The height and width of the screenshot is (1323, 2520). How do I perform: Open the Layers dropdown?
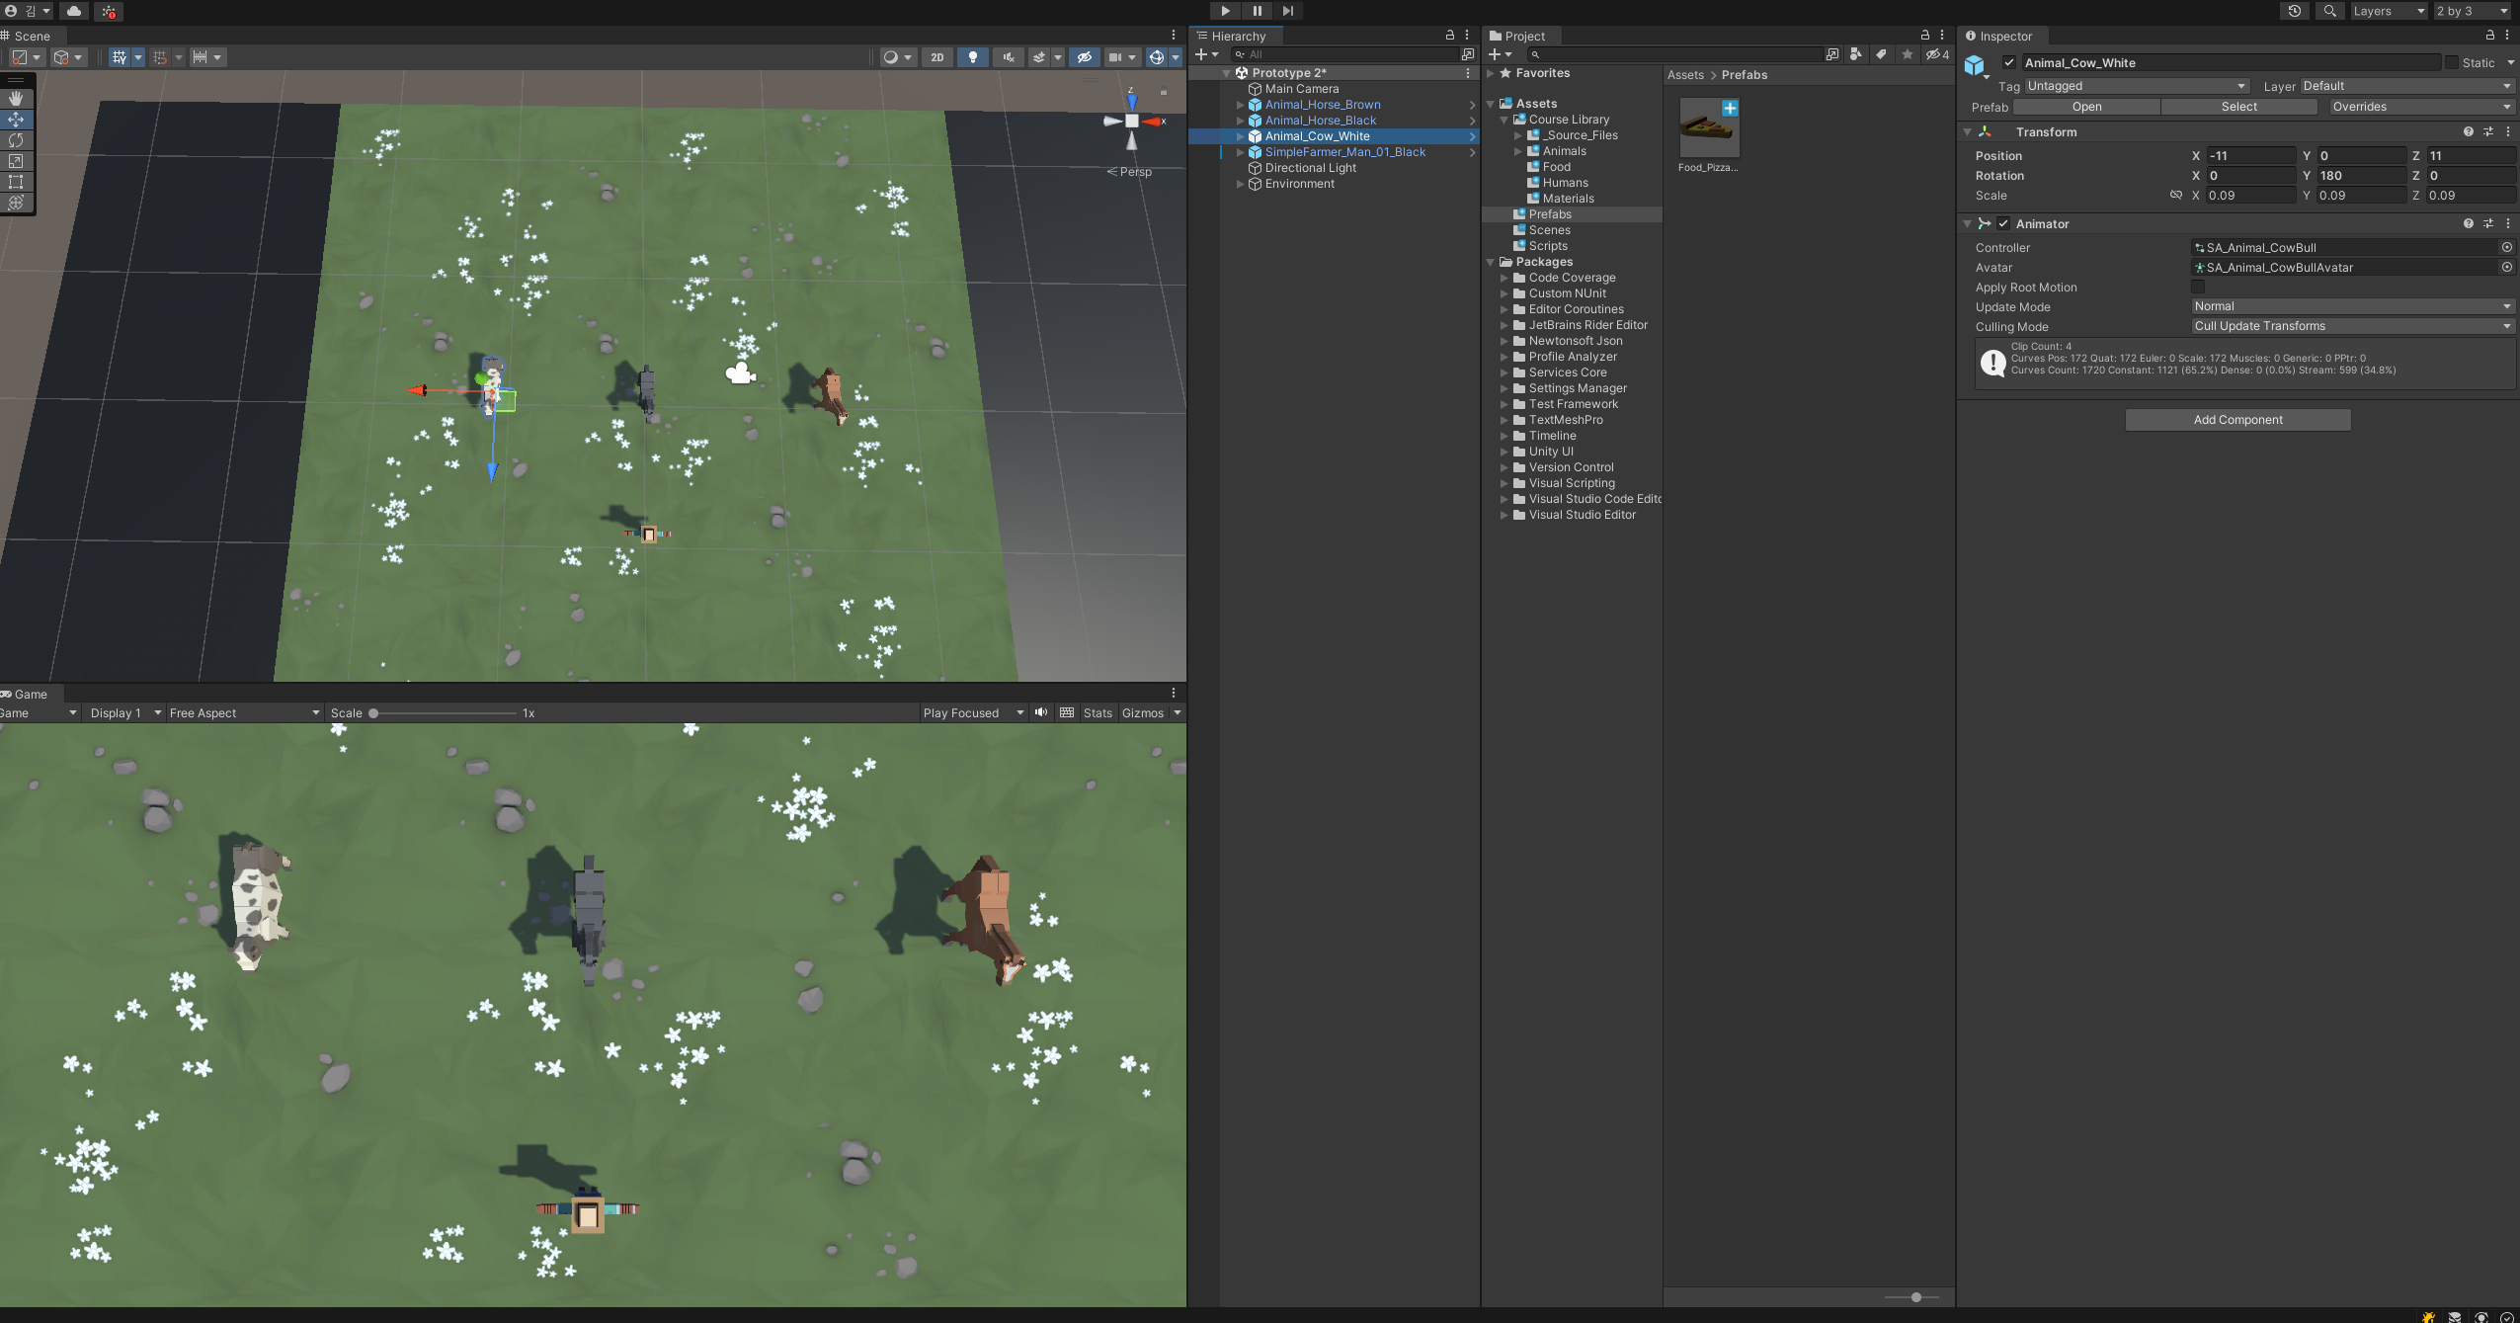2387,11
